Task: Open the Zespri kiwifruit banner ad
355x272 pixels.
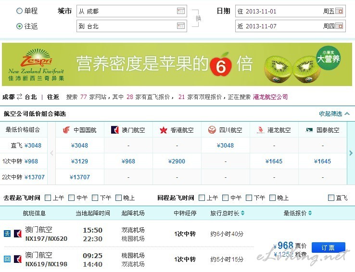Action: pyautogui.click(x=177, y=64)
